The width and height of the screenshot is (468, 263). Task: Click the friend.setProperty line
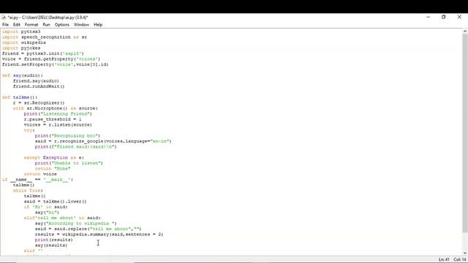pyautogui.click(x=56, y=64)
